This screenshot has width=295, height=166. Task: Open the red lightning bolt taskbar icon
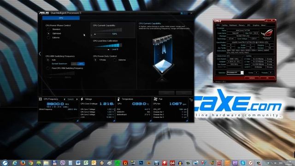[165, 163]
